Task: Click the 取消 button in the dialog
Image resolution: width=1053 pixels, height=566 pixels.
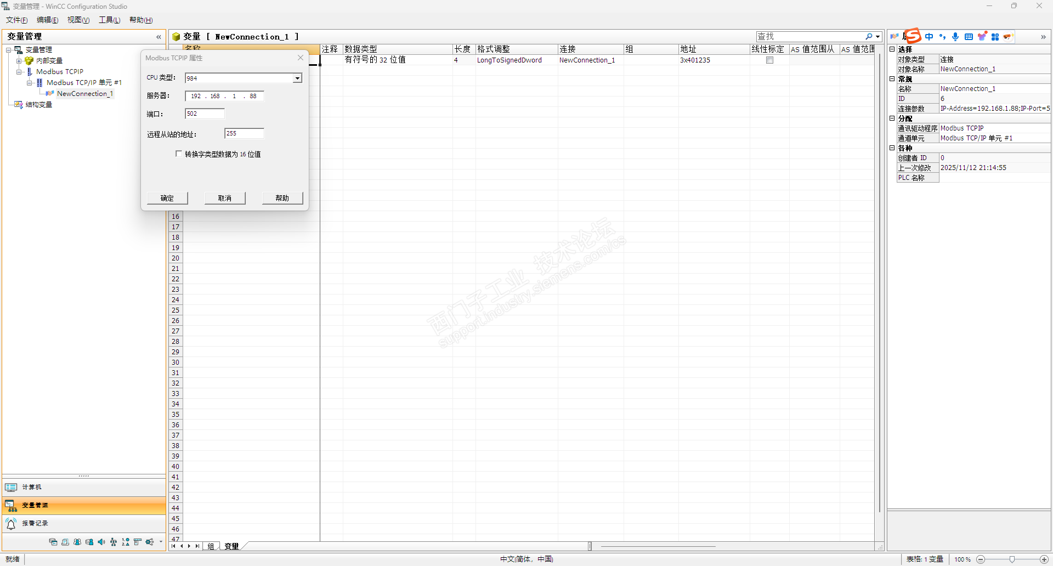Action: point(225,198)
